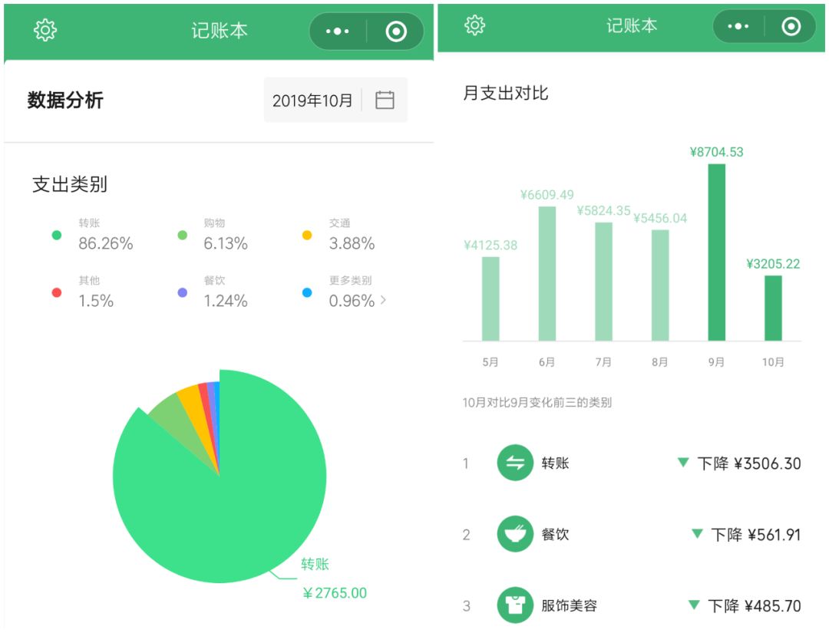Select the 7月 bar in chart
Image resolution: width=829 pixels, height=633 pixels.
603,281
